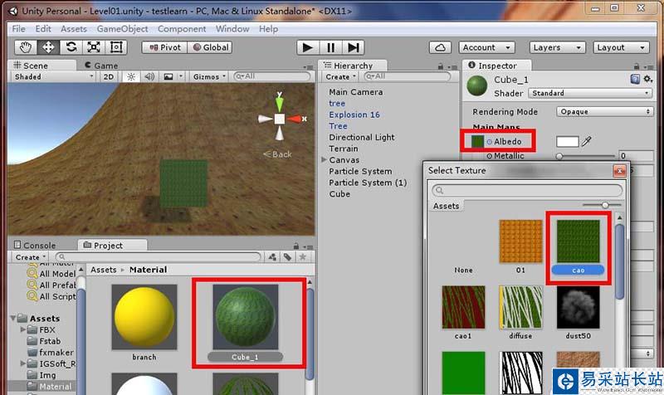Click Search by Type icon in Project
Image resolution: width=664 pixels, height=395 pixels.
(x=272, y=257)
